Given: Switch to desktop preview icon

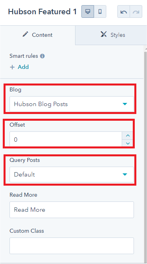Looking at the screenshot, I should click(88, 11).
